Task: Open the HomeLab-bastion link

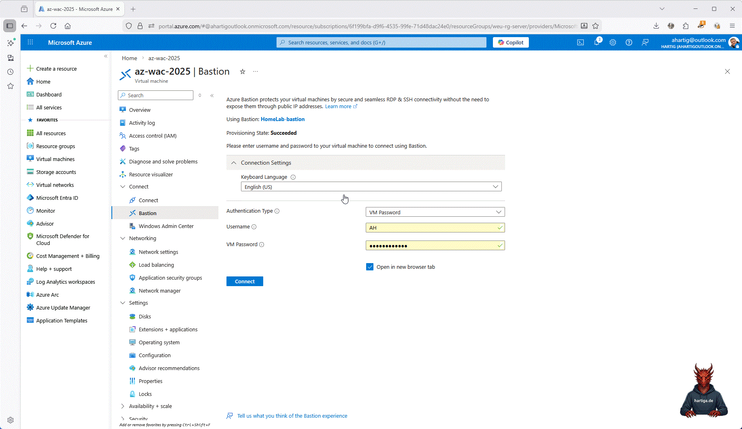Action: (283, 119)
